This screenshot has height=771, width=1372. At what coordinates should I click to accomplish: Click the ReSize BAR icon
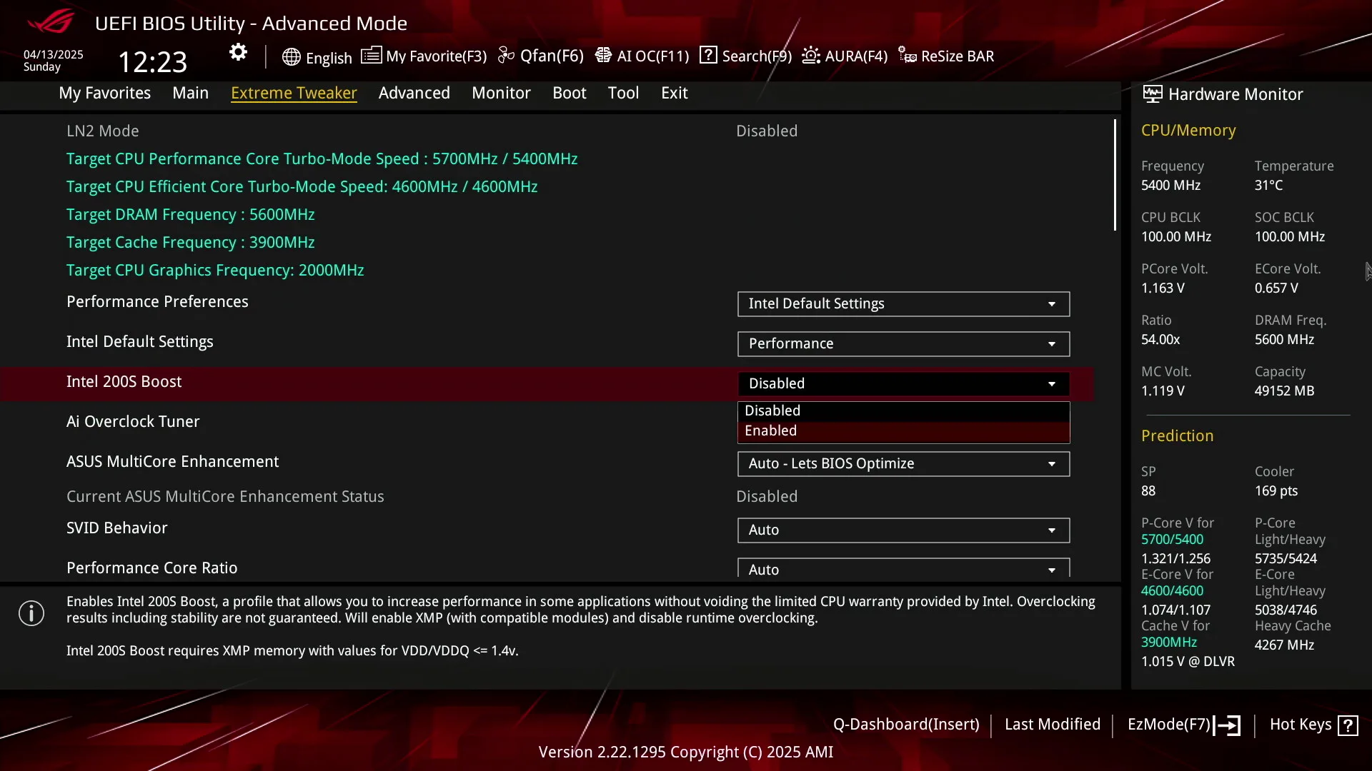(908, 56)
